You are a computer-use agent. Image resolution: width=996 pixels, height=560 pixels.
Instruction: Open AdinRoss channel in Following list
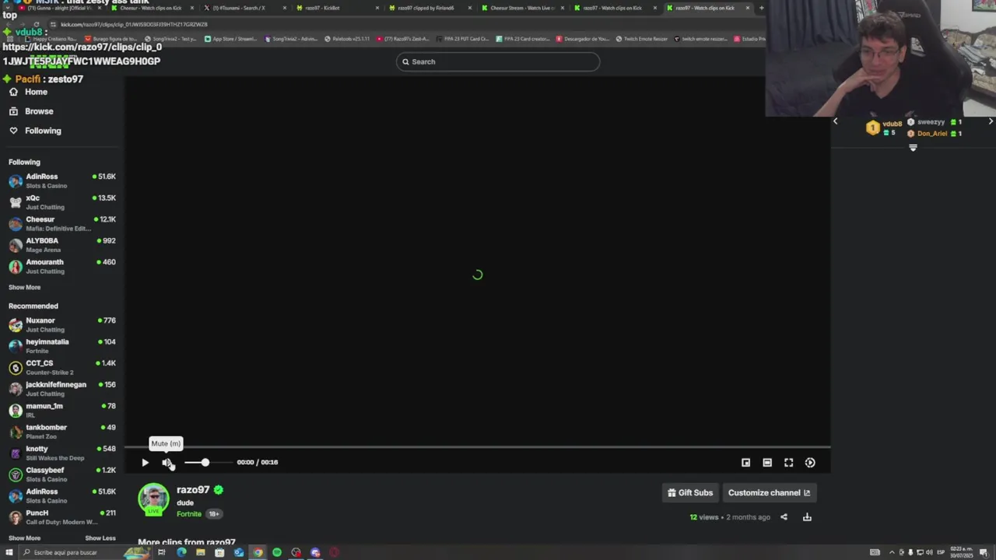(62, 180)
